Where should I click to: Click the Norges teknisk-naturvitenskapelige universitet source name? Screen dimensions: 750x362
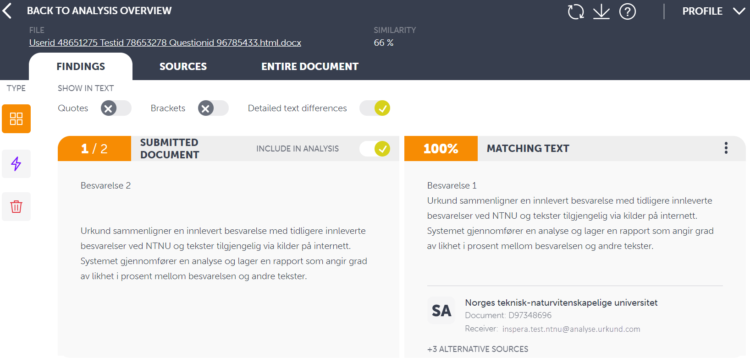click(561, 303)
